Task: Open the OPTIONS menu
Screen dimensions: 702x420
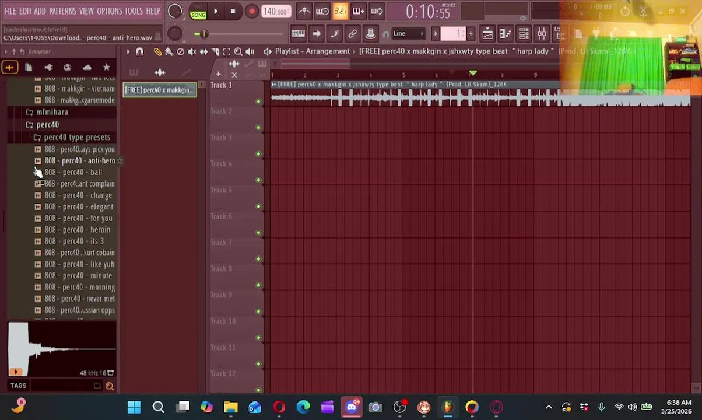Action: (x=109, y=11)
